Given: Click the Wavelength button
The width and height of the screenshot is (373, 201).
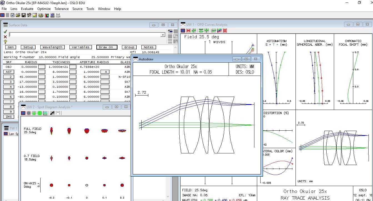Looking at the screenshot, I should click(x=52, y=47).
